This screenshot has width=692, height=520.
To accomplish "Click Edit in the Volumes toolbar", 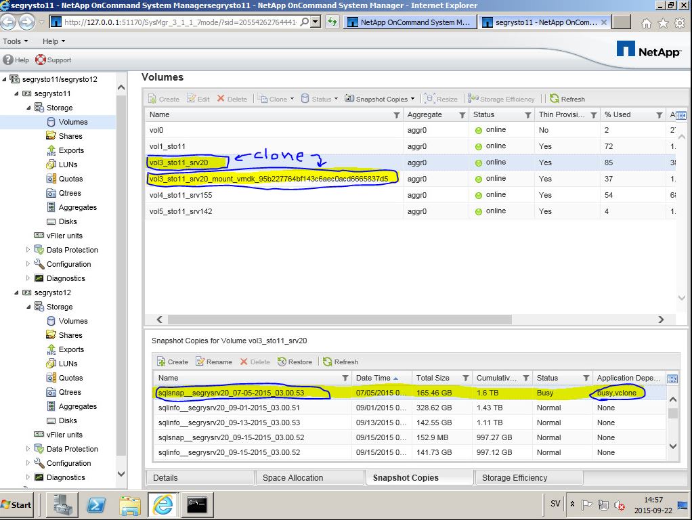I will [198, 99].
